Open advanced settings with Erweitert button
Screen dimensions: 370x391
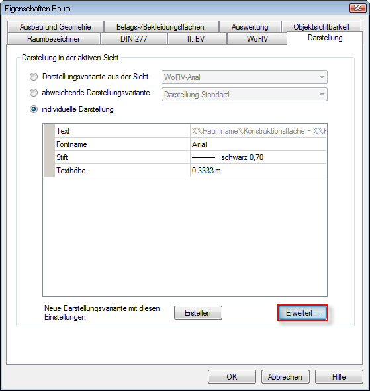(302, 313)
